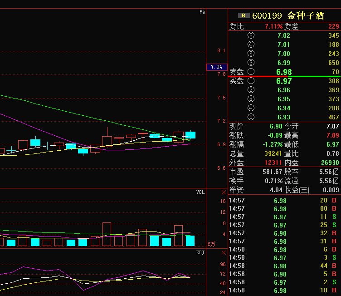Close the KDJ indicator panel with its X
This screenshot has height=296, width=341.
click(224, 253)
